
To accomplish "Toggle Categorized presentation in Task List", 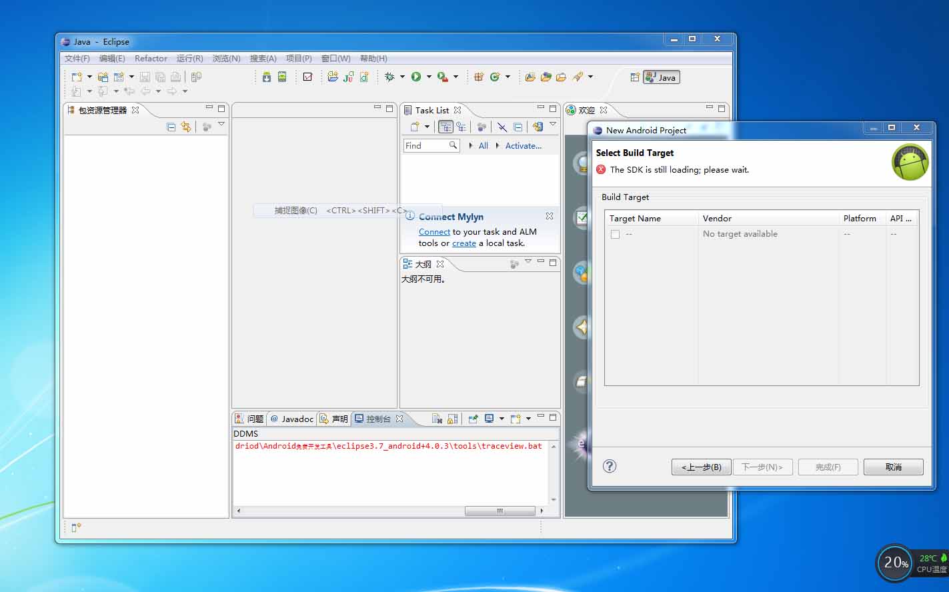I will [x=445, y=127].
